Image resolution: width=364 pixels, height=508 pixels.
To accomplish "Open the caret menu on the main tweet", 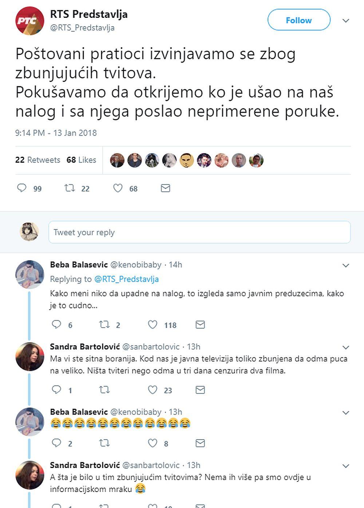I will click(345, 21).
